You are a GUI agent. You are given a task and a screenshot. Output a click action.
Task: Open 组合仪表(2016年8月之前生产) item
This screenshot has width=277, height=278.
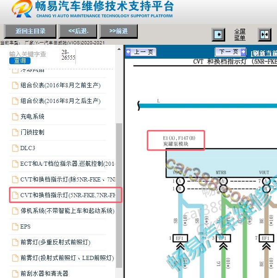(x=61, y=85)
